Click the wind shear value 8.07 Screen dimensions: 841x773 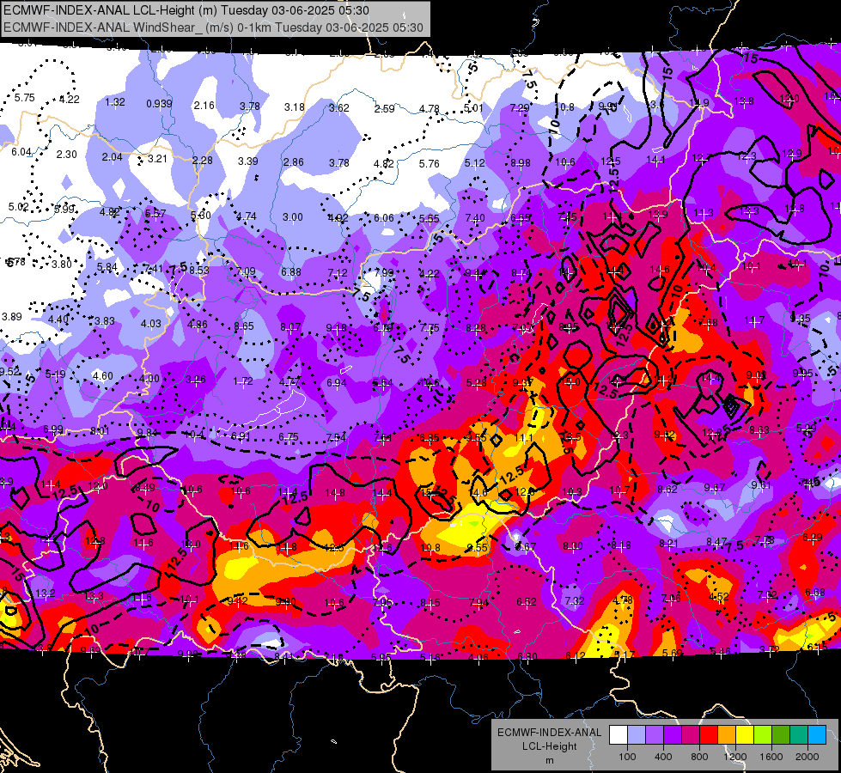pyautogui.click(x=290, y=327)
